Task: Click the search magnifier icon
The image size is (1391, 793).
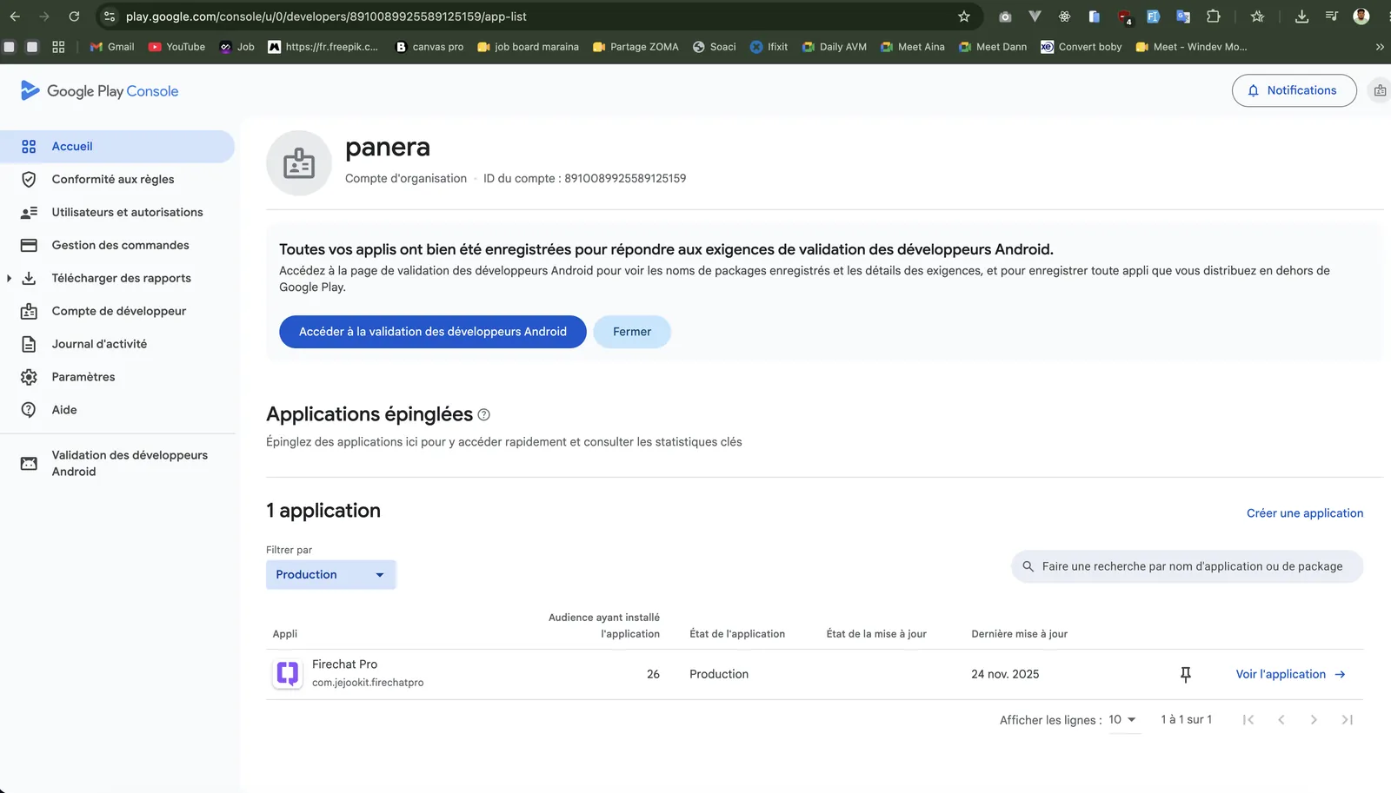Action: (x=1028, y=566)
